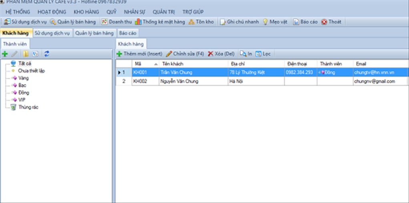Select the VIP membership tree node
This screenshot has width=409, height=203.
point(22,100)
